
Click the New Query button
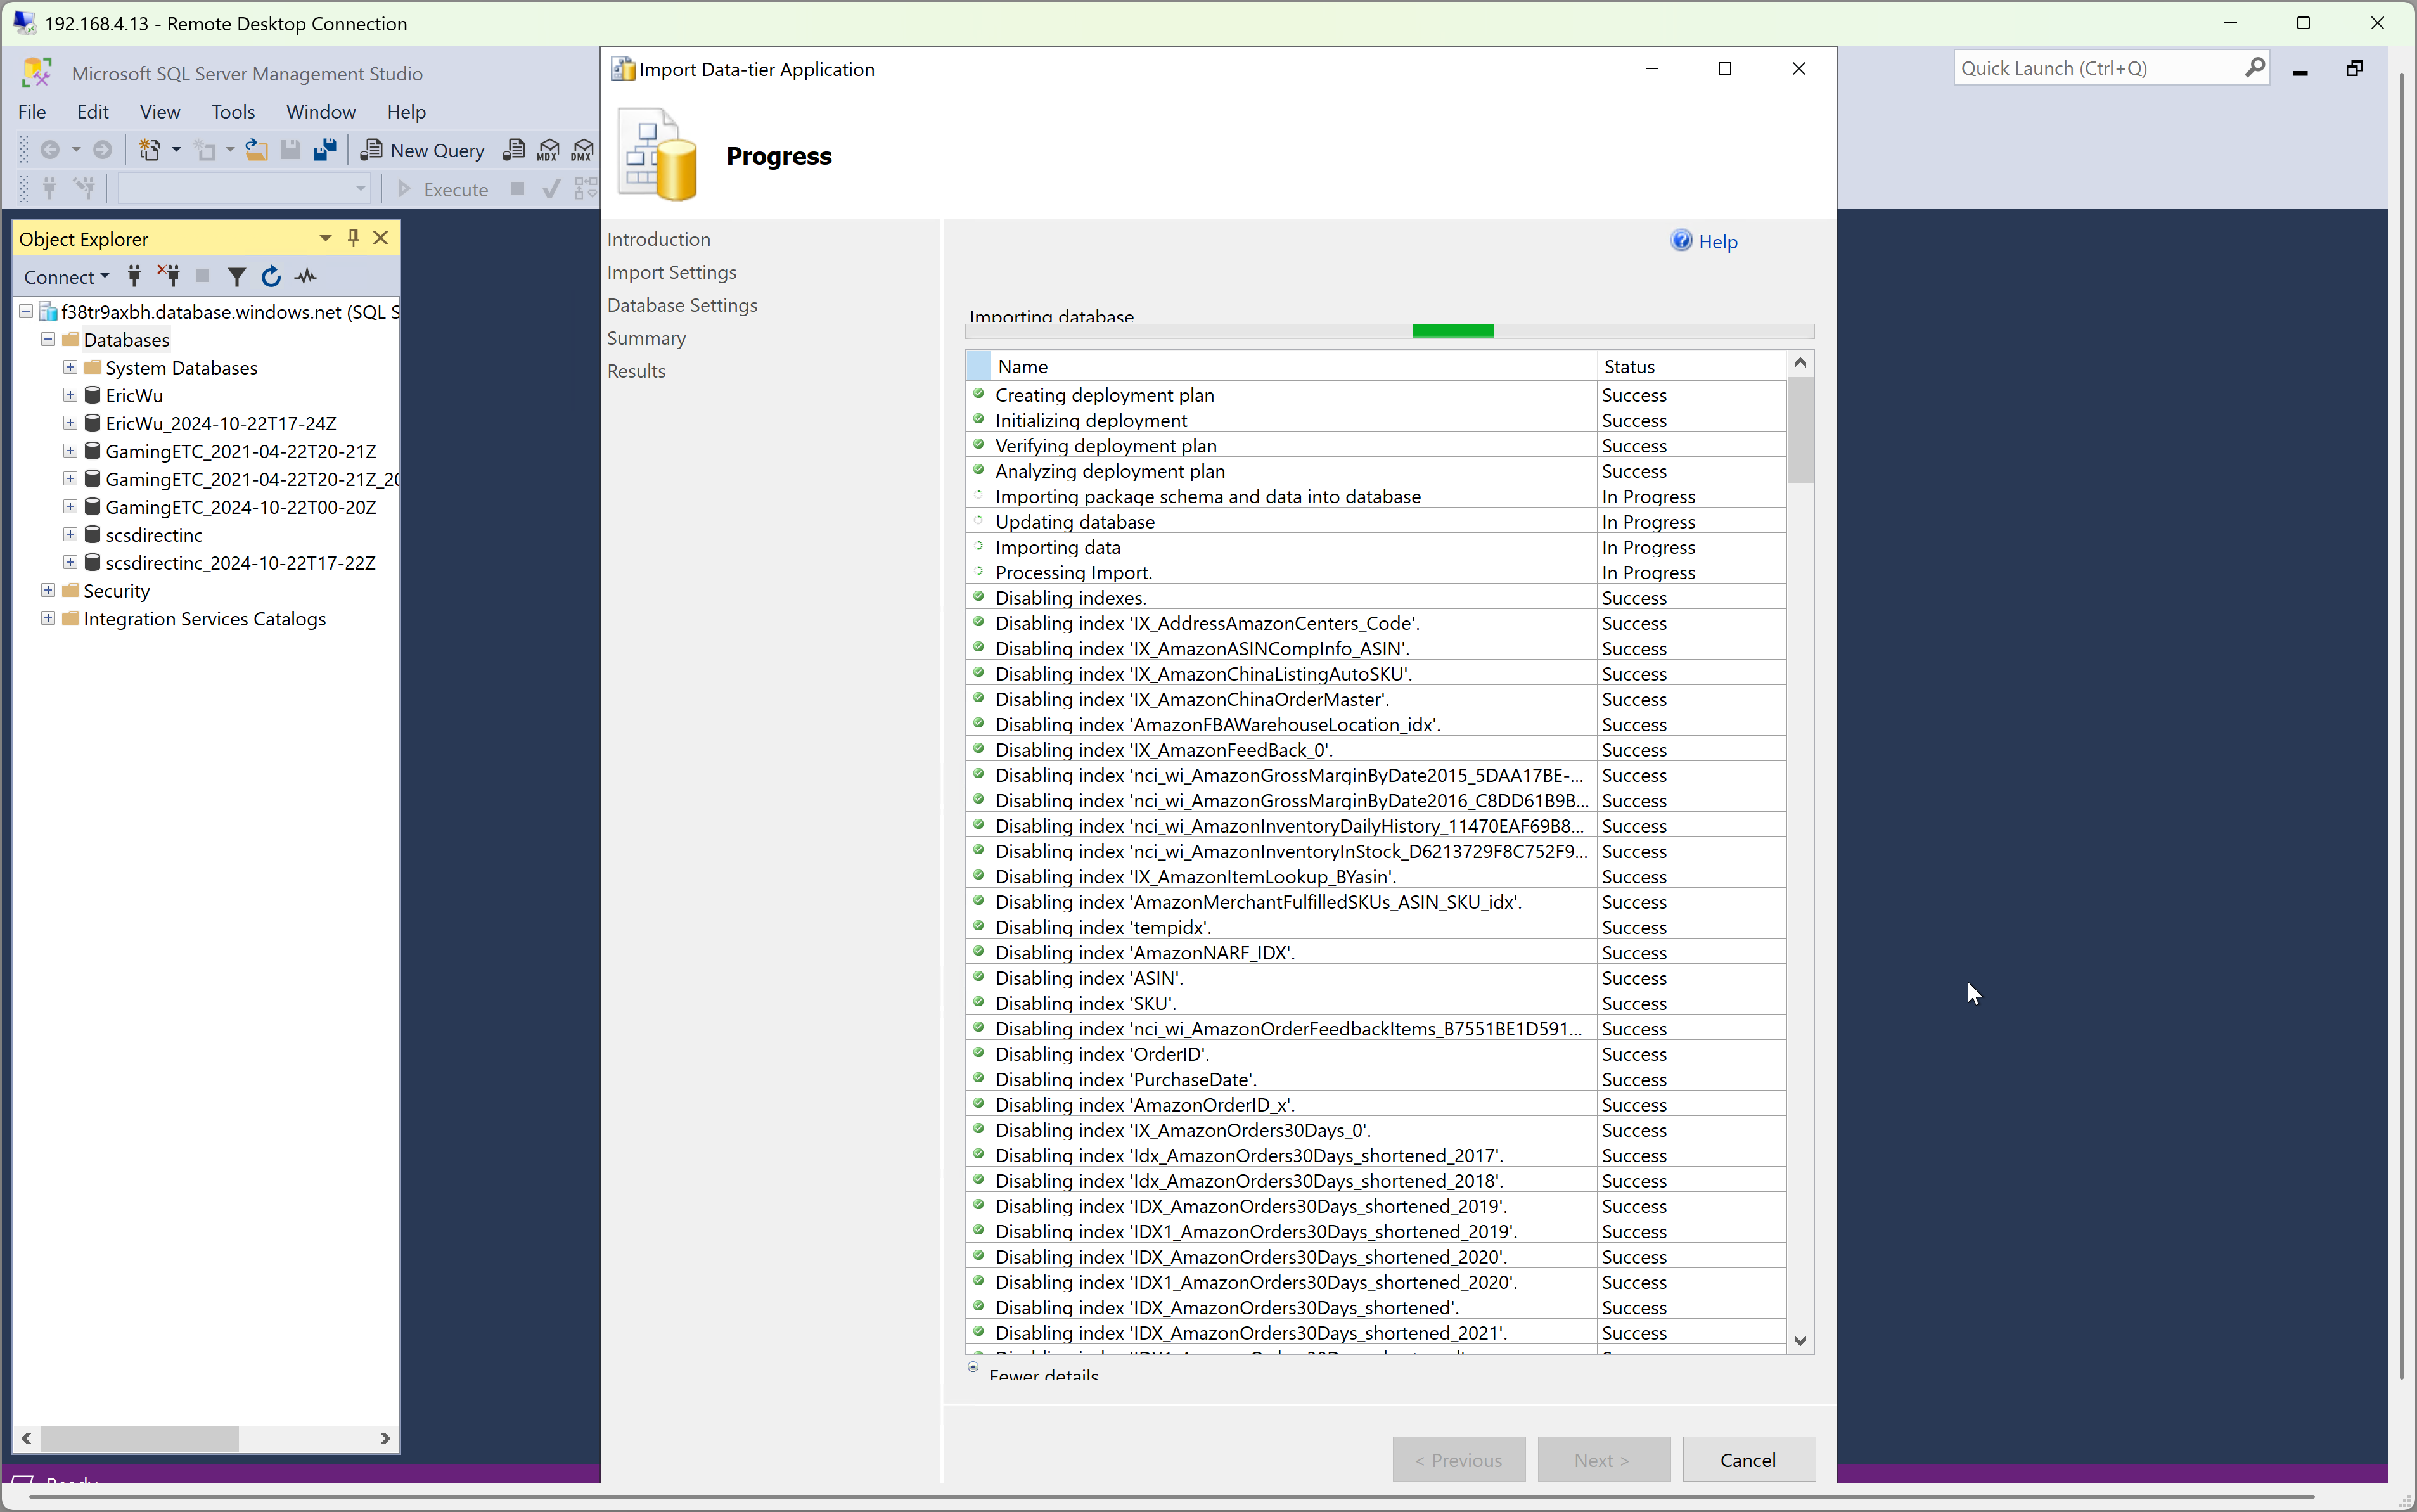423,150
